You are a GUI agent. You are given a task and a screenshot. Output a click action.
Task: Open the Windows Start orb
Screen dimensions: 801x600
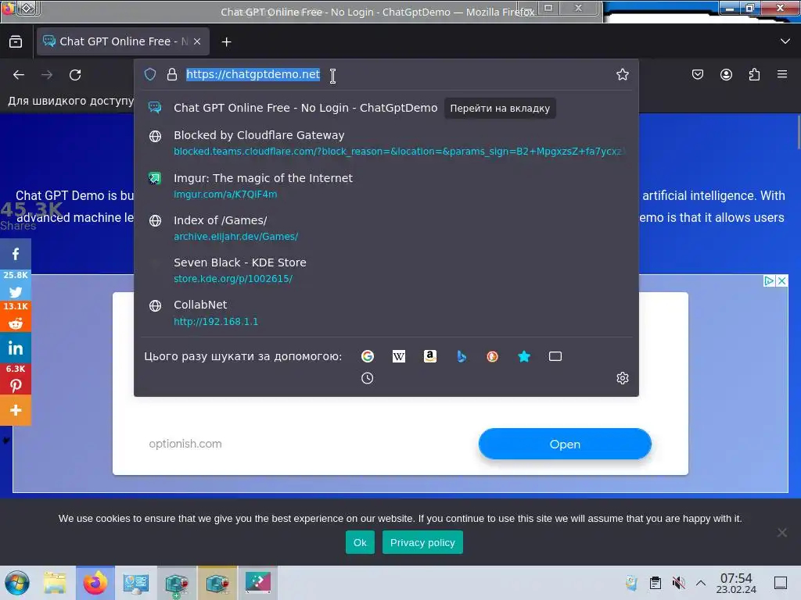tap(17, 583)
